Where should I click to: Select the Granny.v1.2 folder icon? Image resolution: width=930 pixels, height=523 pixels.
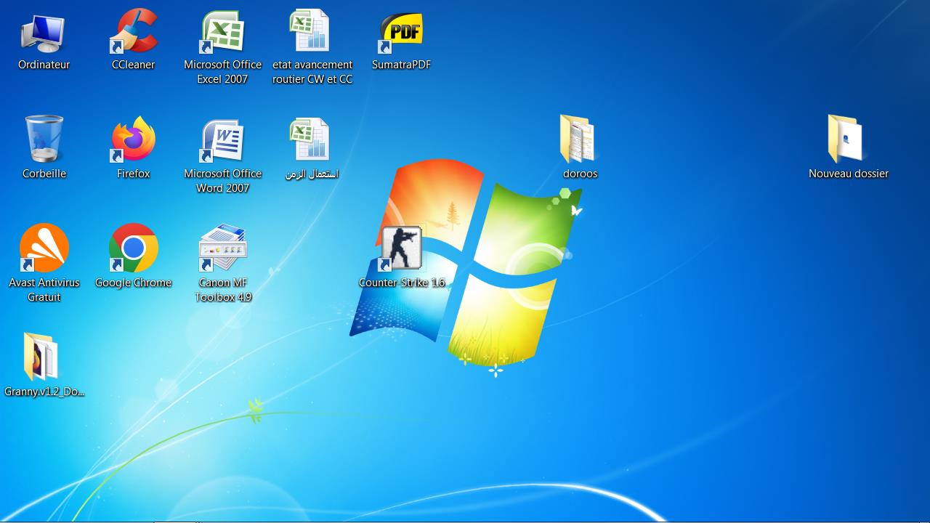tap(41, 357)
